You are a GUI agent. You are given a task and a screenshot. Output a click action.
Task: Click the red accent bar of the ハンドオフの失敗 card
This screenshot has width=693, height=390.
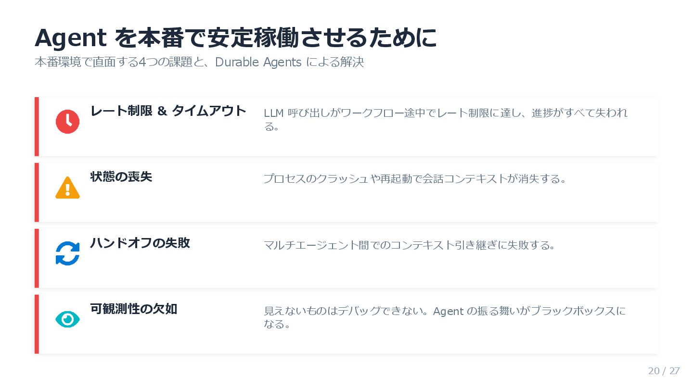37,258
